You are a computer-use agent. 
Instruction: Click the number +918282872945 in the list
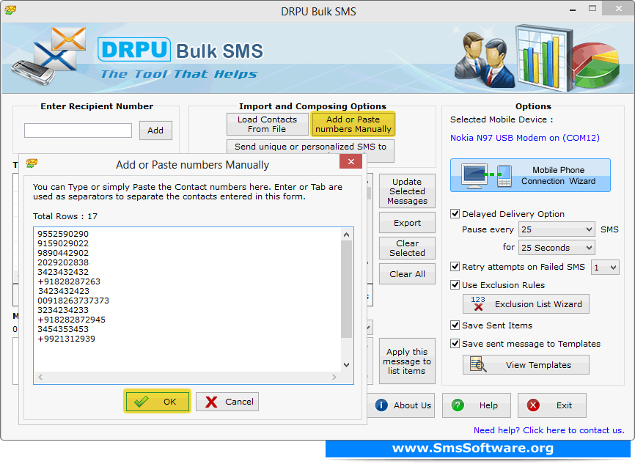(71, 320)
